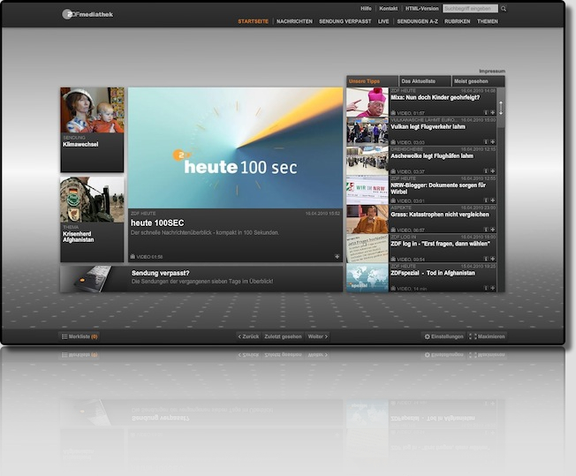Click plus icon on Aschewolke row
Screen dimensions: 576x476
[x=493, y=170]
